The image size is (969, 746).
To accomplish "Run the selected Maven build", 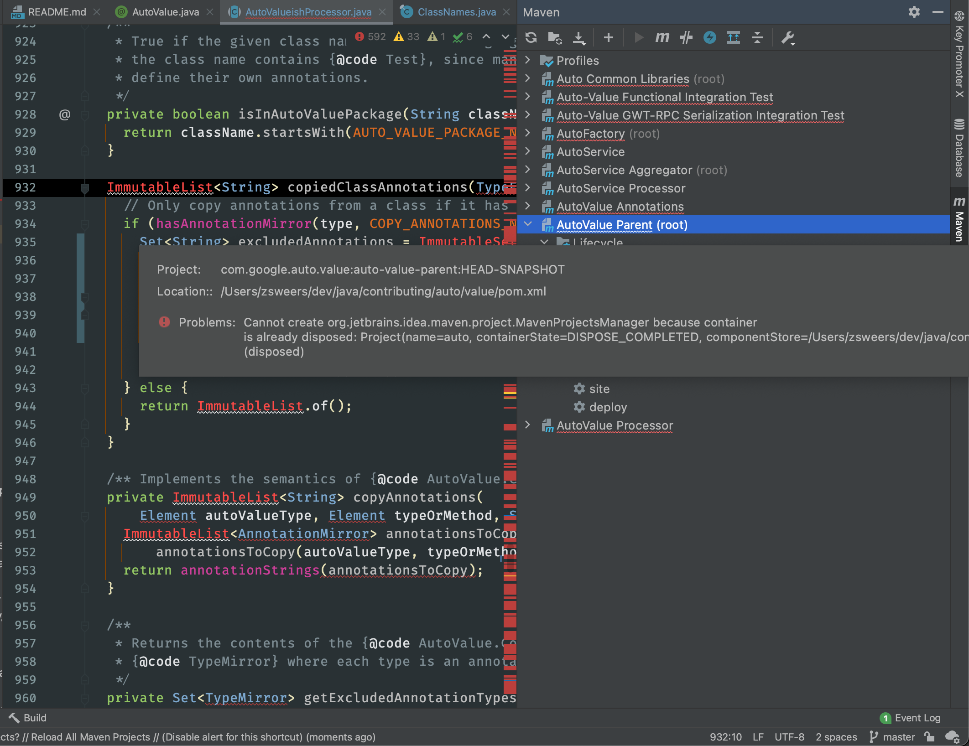I will (x=638, y=38).
